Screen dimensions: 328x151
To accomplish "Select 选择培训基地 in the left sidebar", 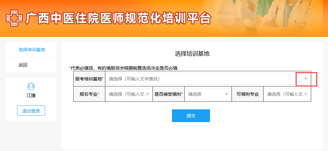I will (31, 50).
